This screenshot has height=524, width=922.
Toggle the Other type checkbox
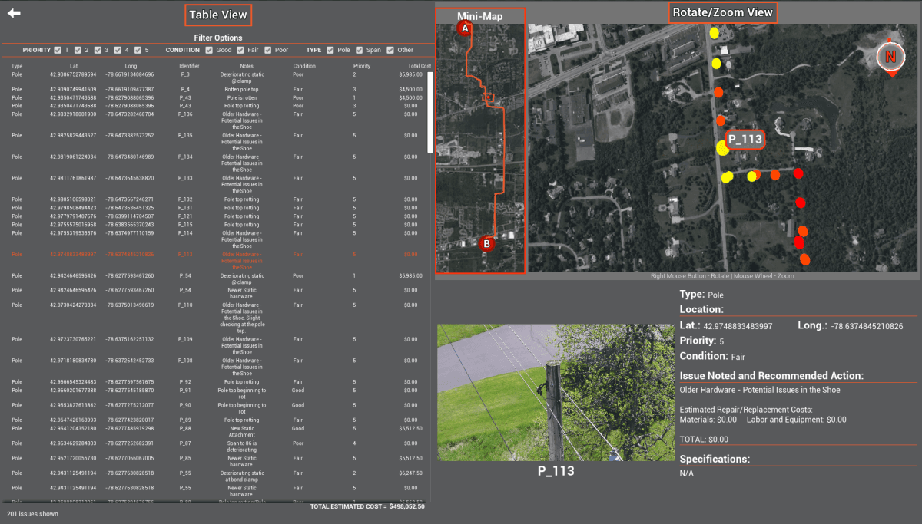point(390,50)
